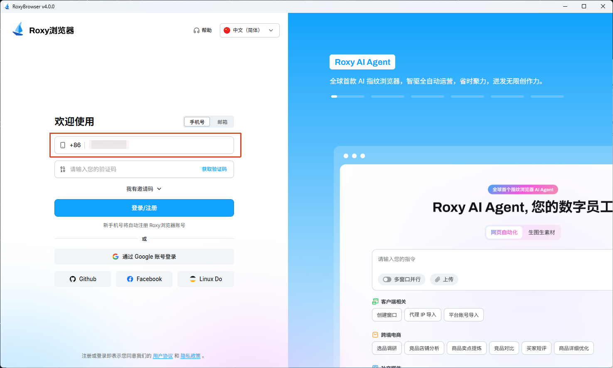Maximize the RoxyBrowser window
Viewport: 613px width, 368px height.
(x=584, y=6)
